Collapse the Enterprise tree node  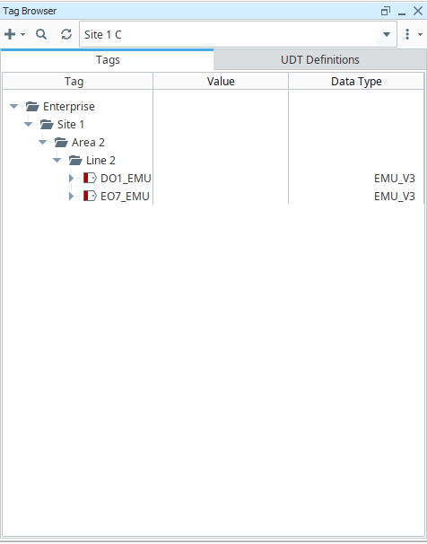click(13, 106)
